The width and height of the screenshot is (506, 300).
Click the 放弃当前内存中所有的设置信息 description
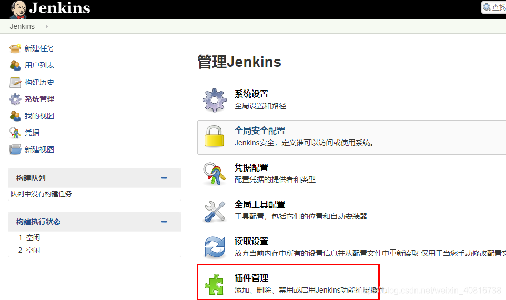(x=370, y=253)
